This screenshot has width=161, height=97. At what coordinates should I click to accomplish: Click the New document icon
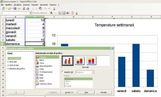[x=4, y=8]
